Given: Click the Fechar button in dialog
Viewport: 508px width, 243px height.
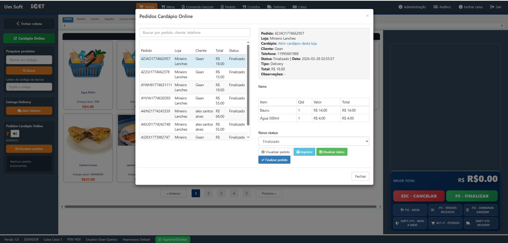Looking at the screenshot, I should pyautogui.click(x=360, y=176).
